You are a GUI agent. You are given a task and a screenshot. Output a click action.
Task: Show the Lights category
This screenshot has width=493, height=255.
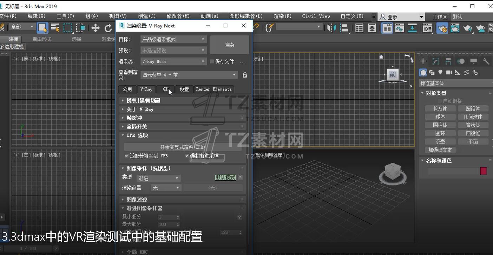440,73
